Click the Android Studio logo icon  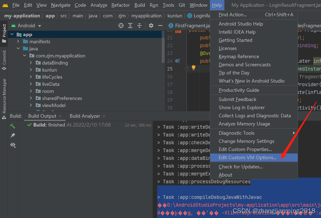pos(5,5)
